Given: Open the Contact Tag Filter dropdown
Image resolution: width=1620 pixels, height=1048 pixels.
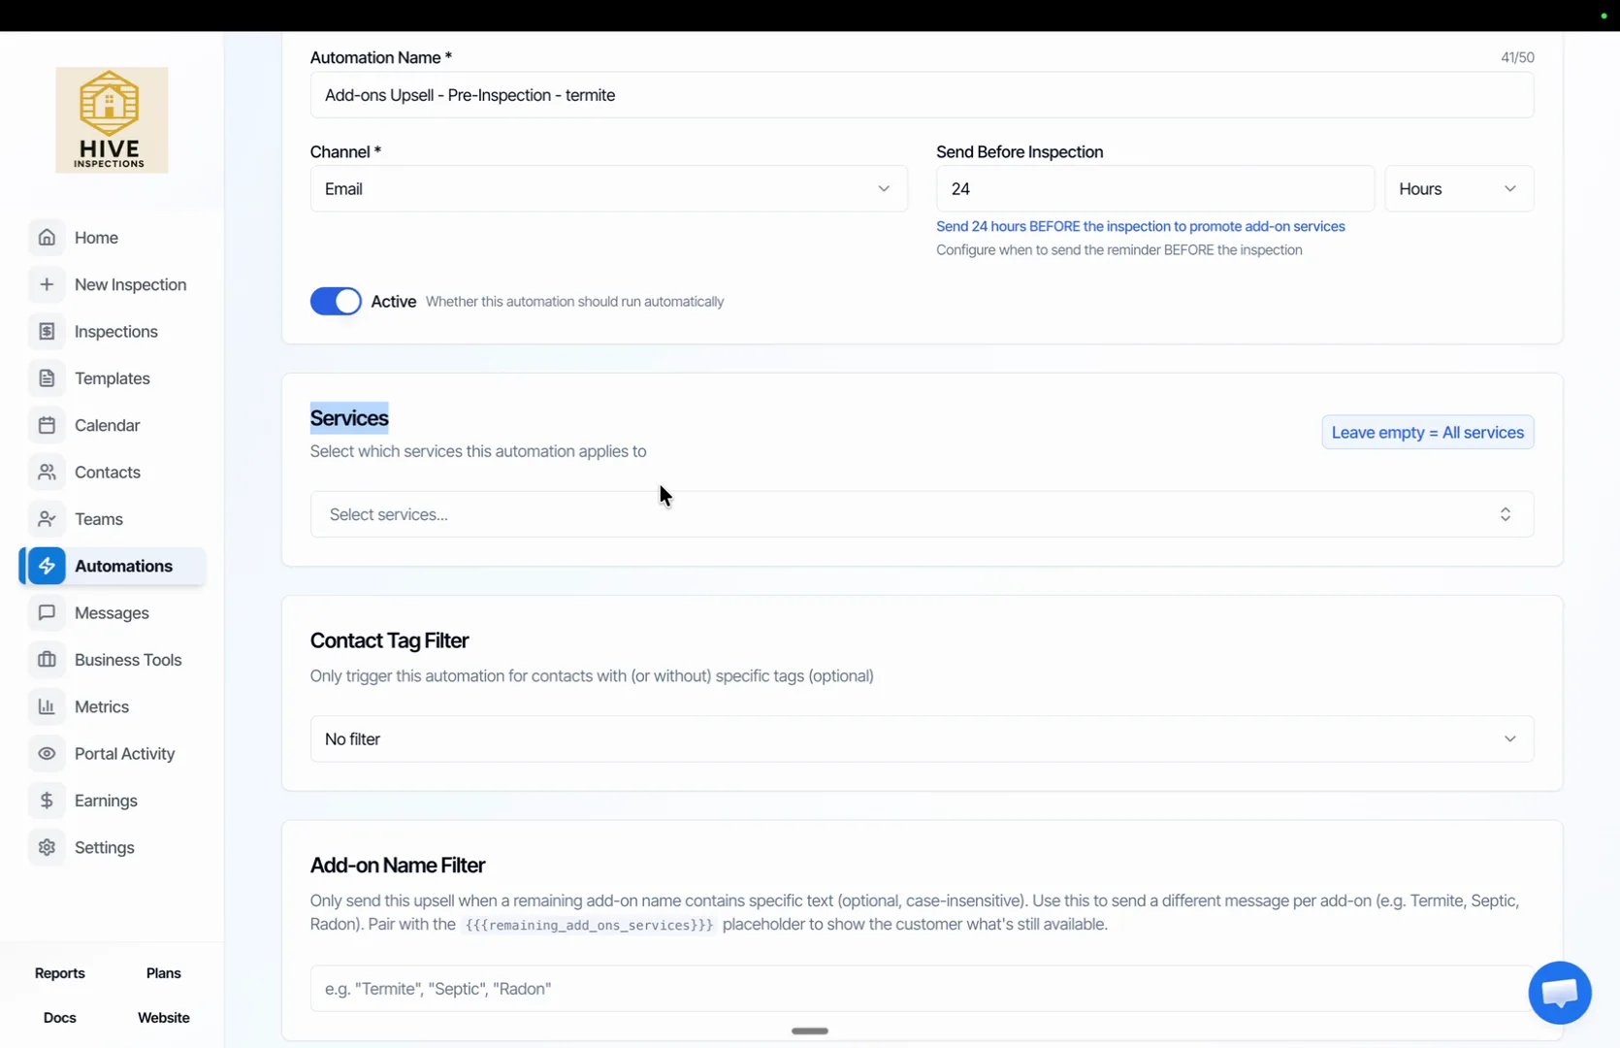Looking at the screenshot, I should point(922,738).
